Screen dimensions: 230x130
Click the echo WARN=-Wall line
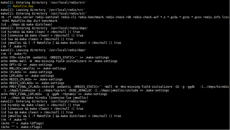coord(59,61)
